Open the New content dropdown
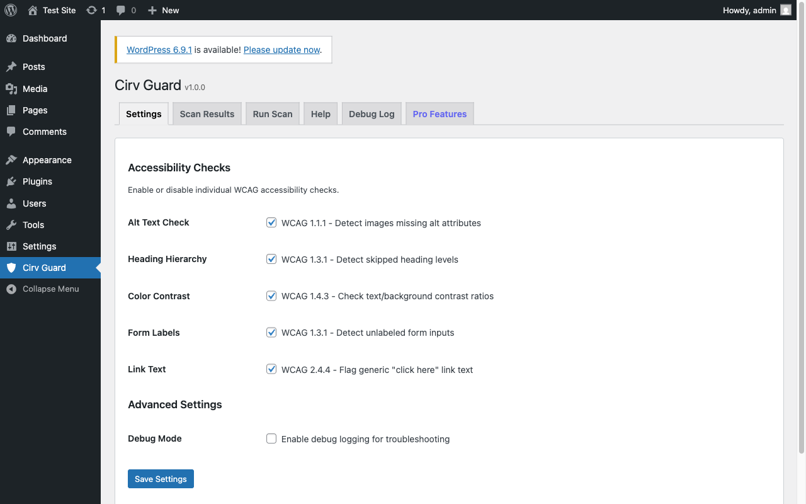Viewport: 806px width, 504px height. (163, 10)
